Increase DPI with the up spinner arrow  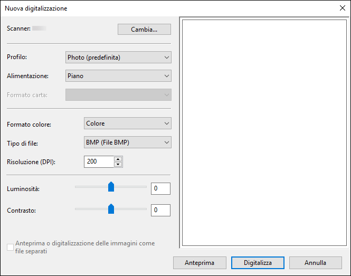coord(118,159)
